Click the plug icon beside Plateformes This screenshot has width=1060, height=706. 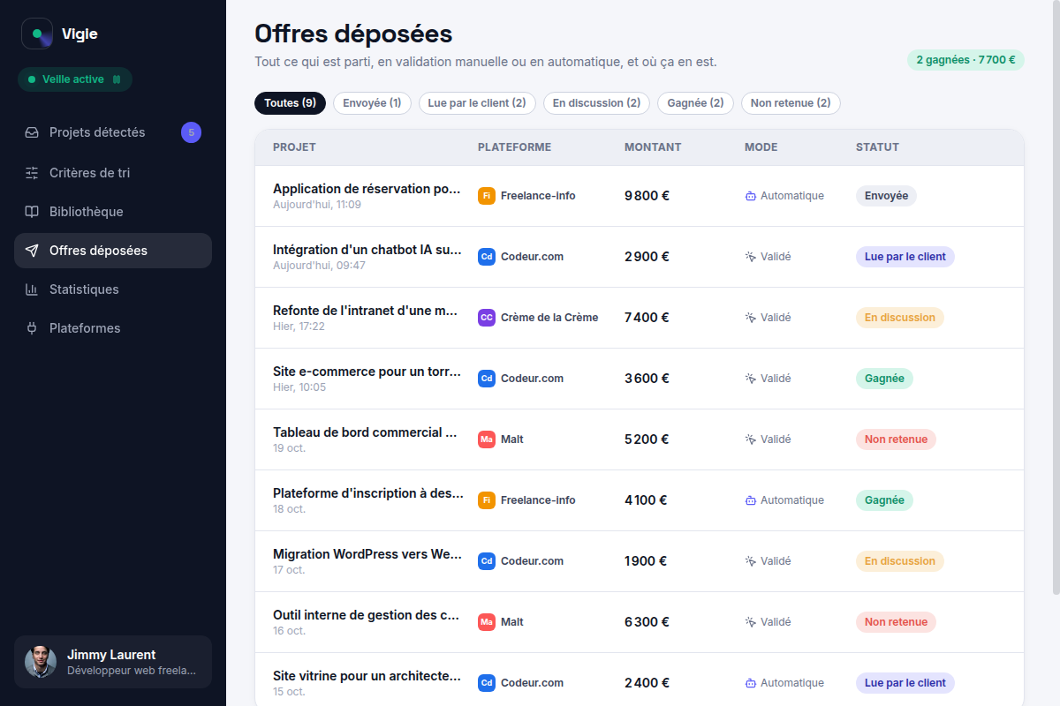click(32, 328)
